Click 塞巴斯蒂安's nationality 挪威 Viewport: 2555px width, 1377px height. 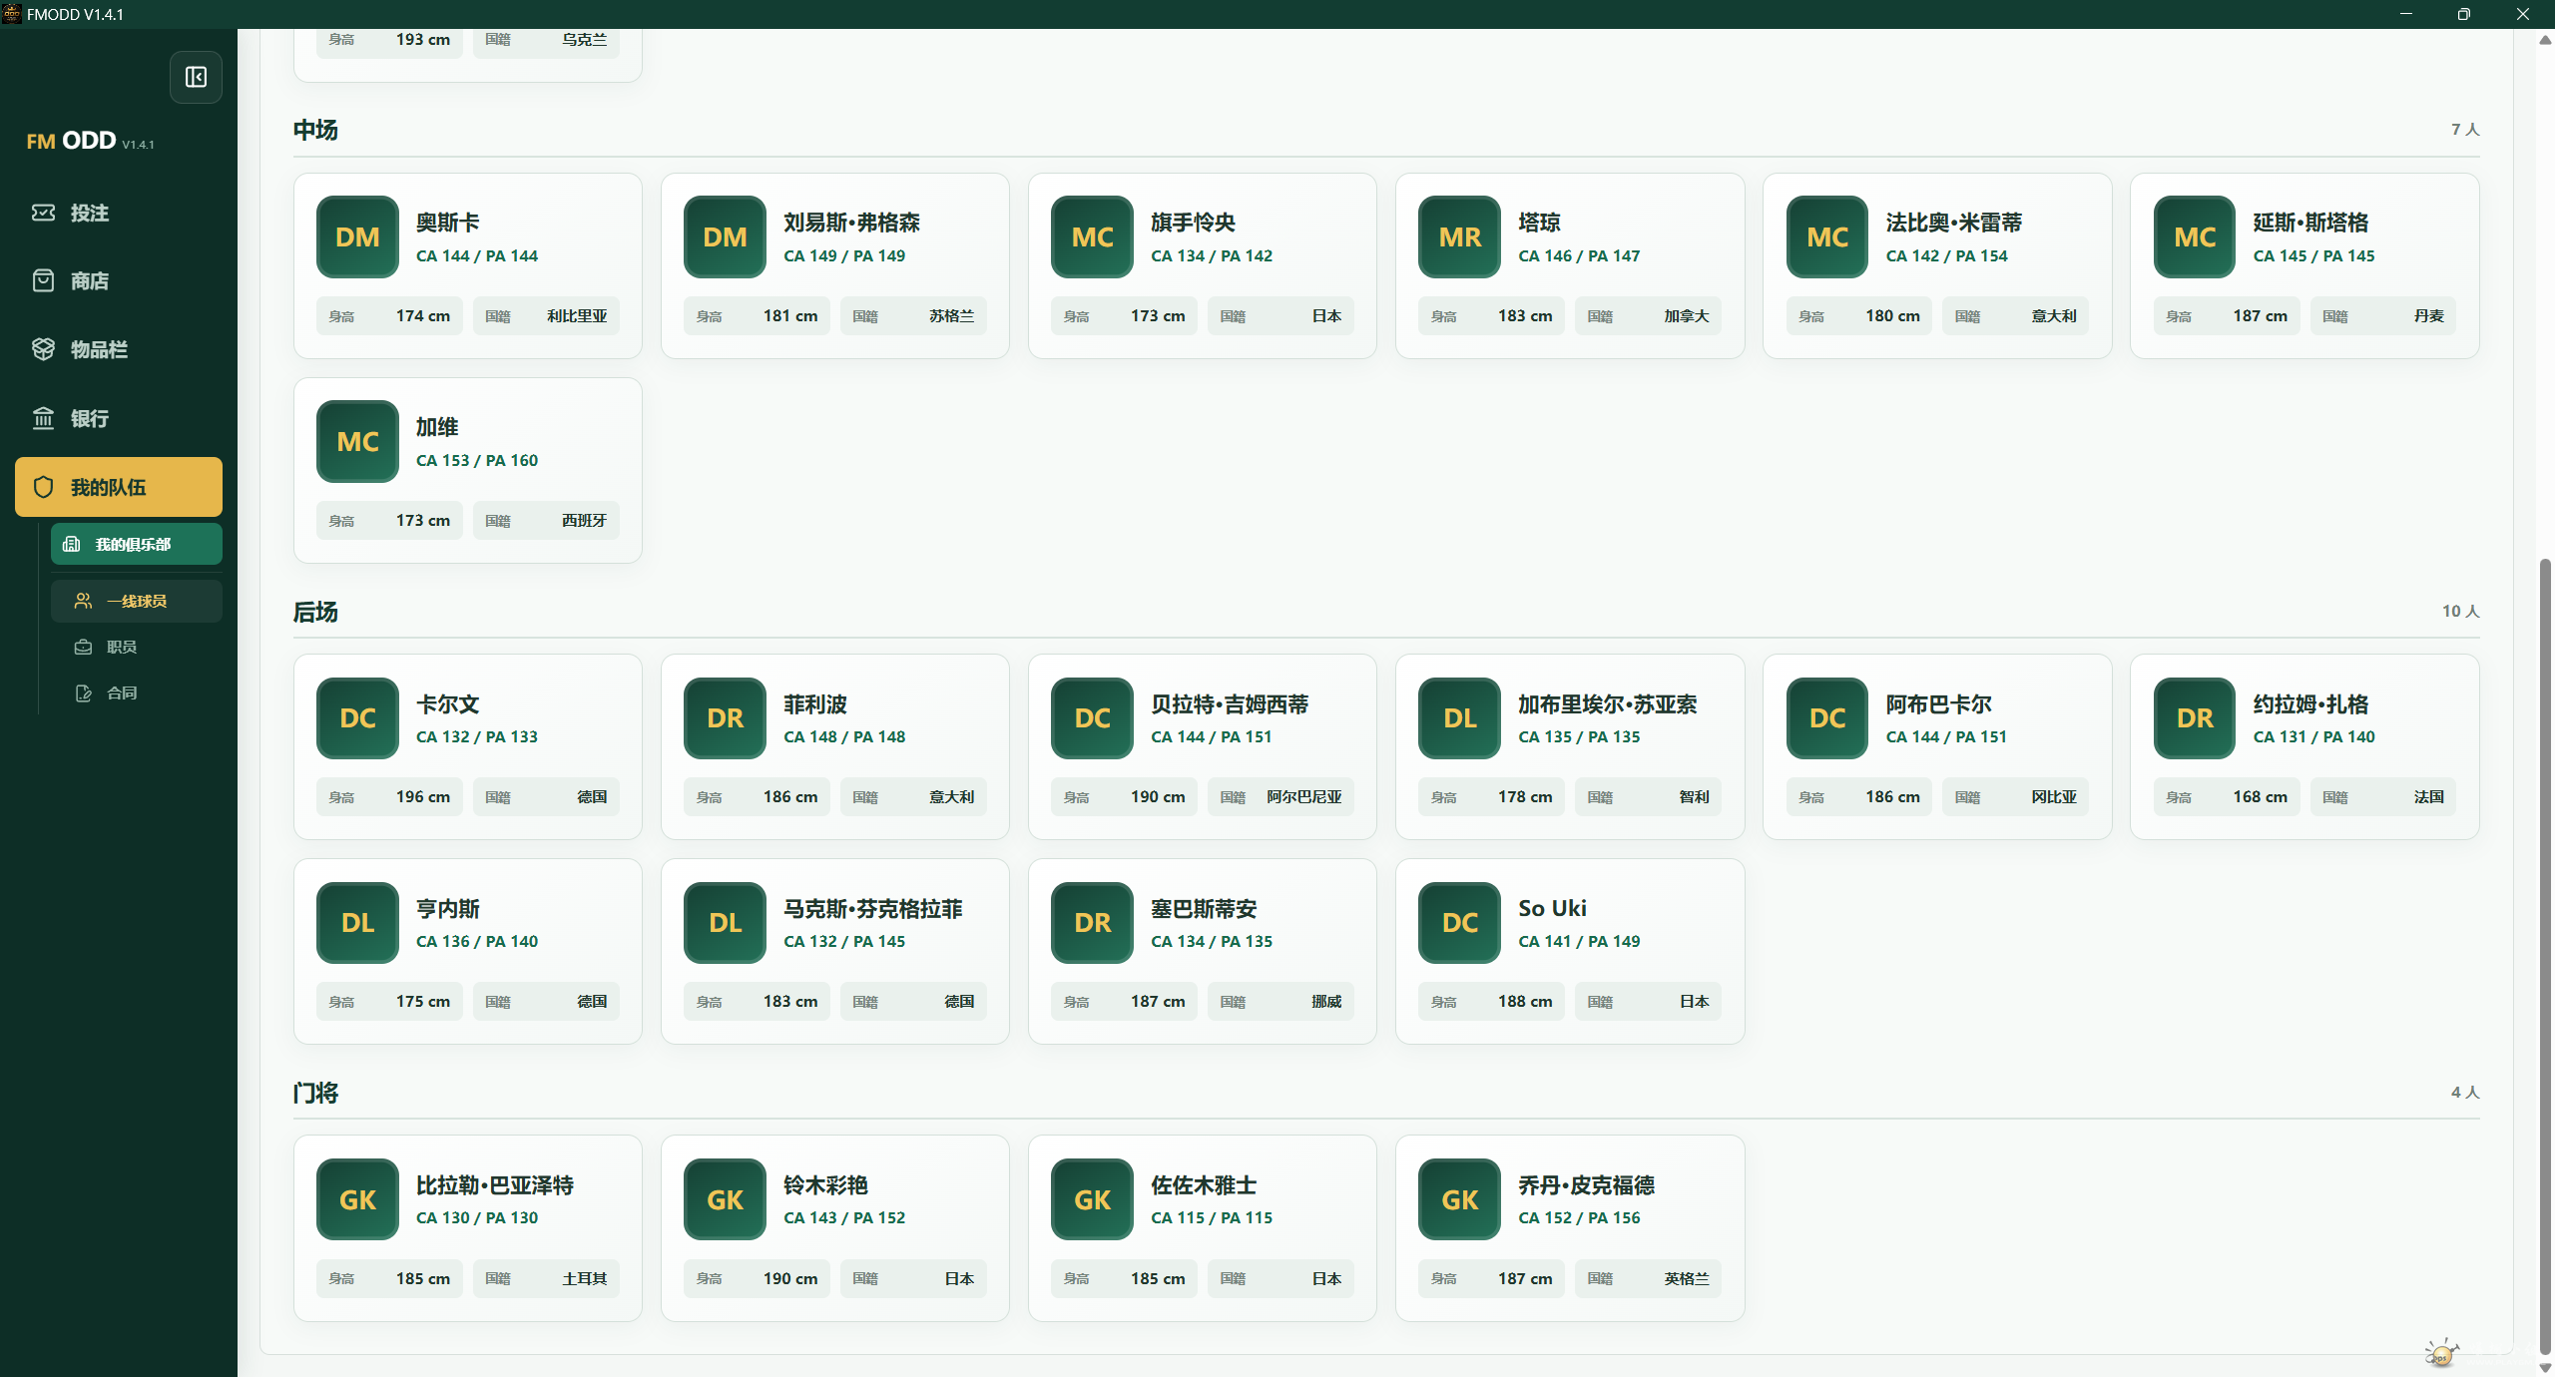pos(1325,1002)
